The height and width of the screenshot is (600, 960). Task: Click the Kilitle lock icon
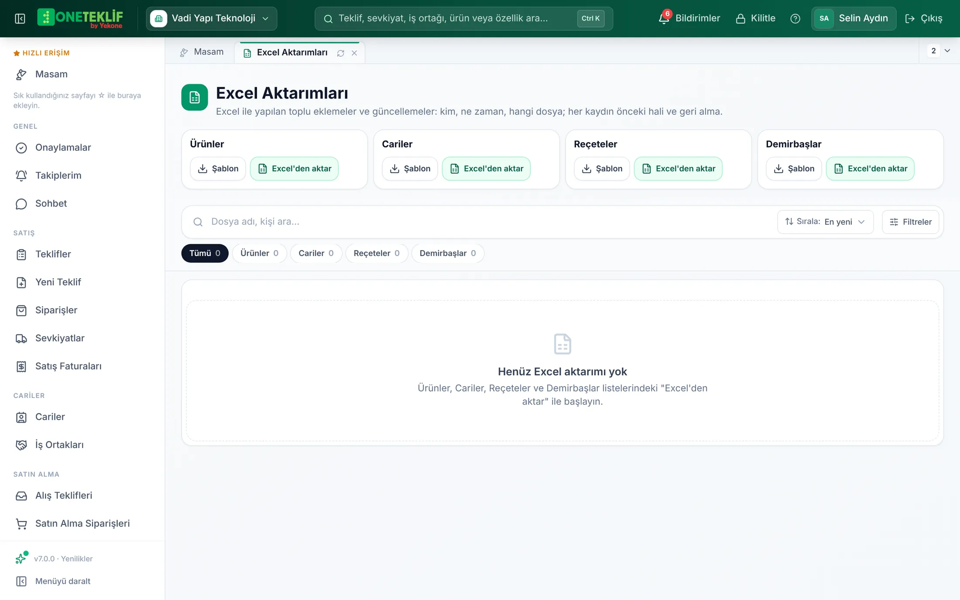(741, 18)
